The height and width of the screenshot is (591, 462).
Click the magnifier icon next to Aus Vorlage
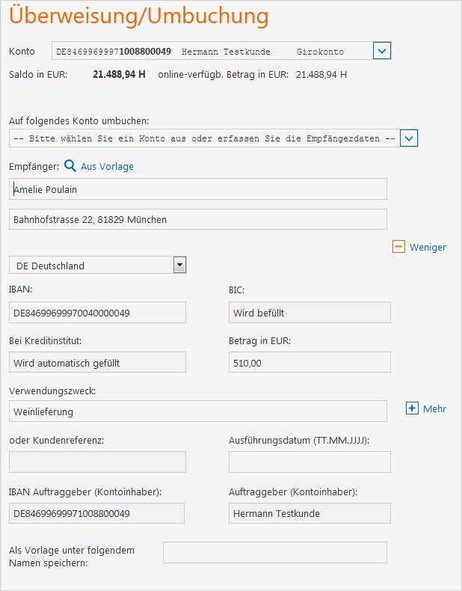point(70,166)
